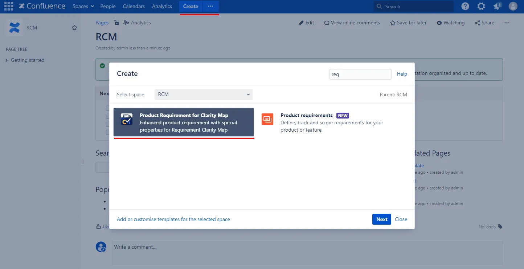Open the Pages breadcrumb link

(102, 23)
